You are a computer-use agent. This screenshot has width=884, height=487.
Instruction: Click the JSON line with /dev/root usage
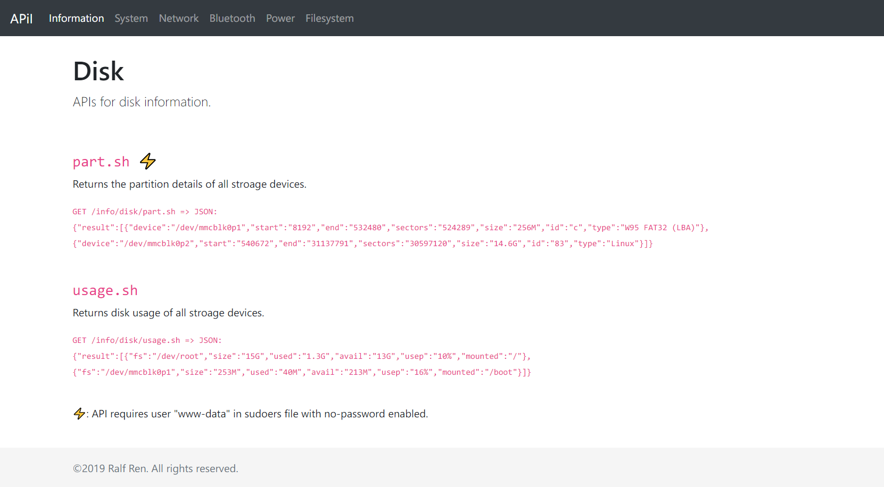click(302, 356)
